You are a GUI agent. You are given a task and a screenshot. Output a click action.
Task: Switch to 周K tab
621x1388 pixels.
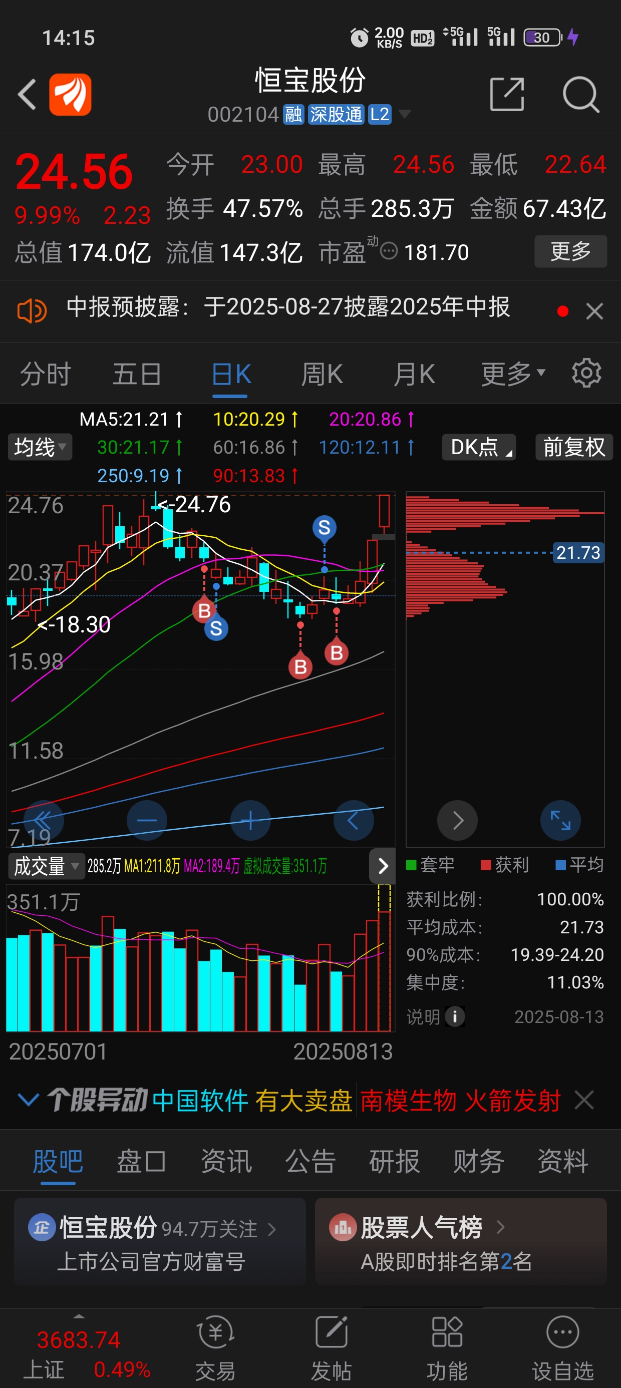[322, 374]
